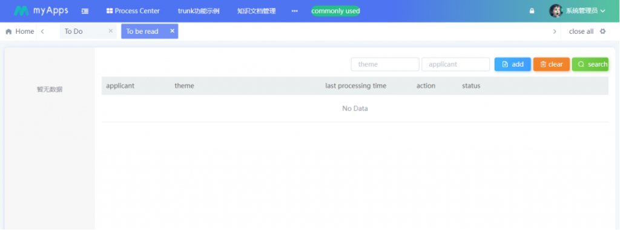Open the Process Center menu
620x230 pixels.
pos(133,11)
